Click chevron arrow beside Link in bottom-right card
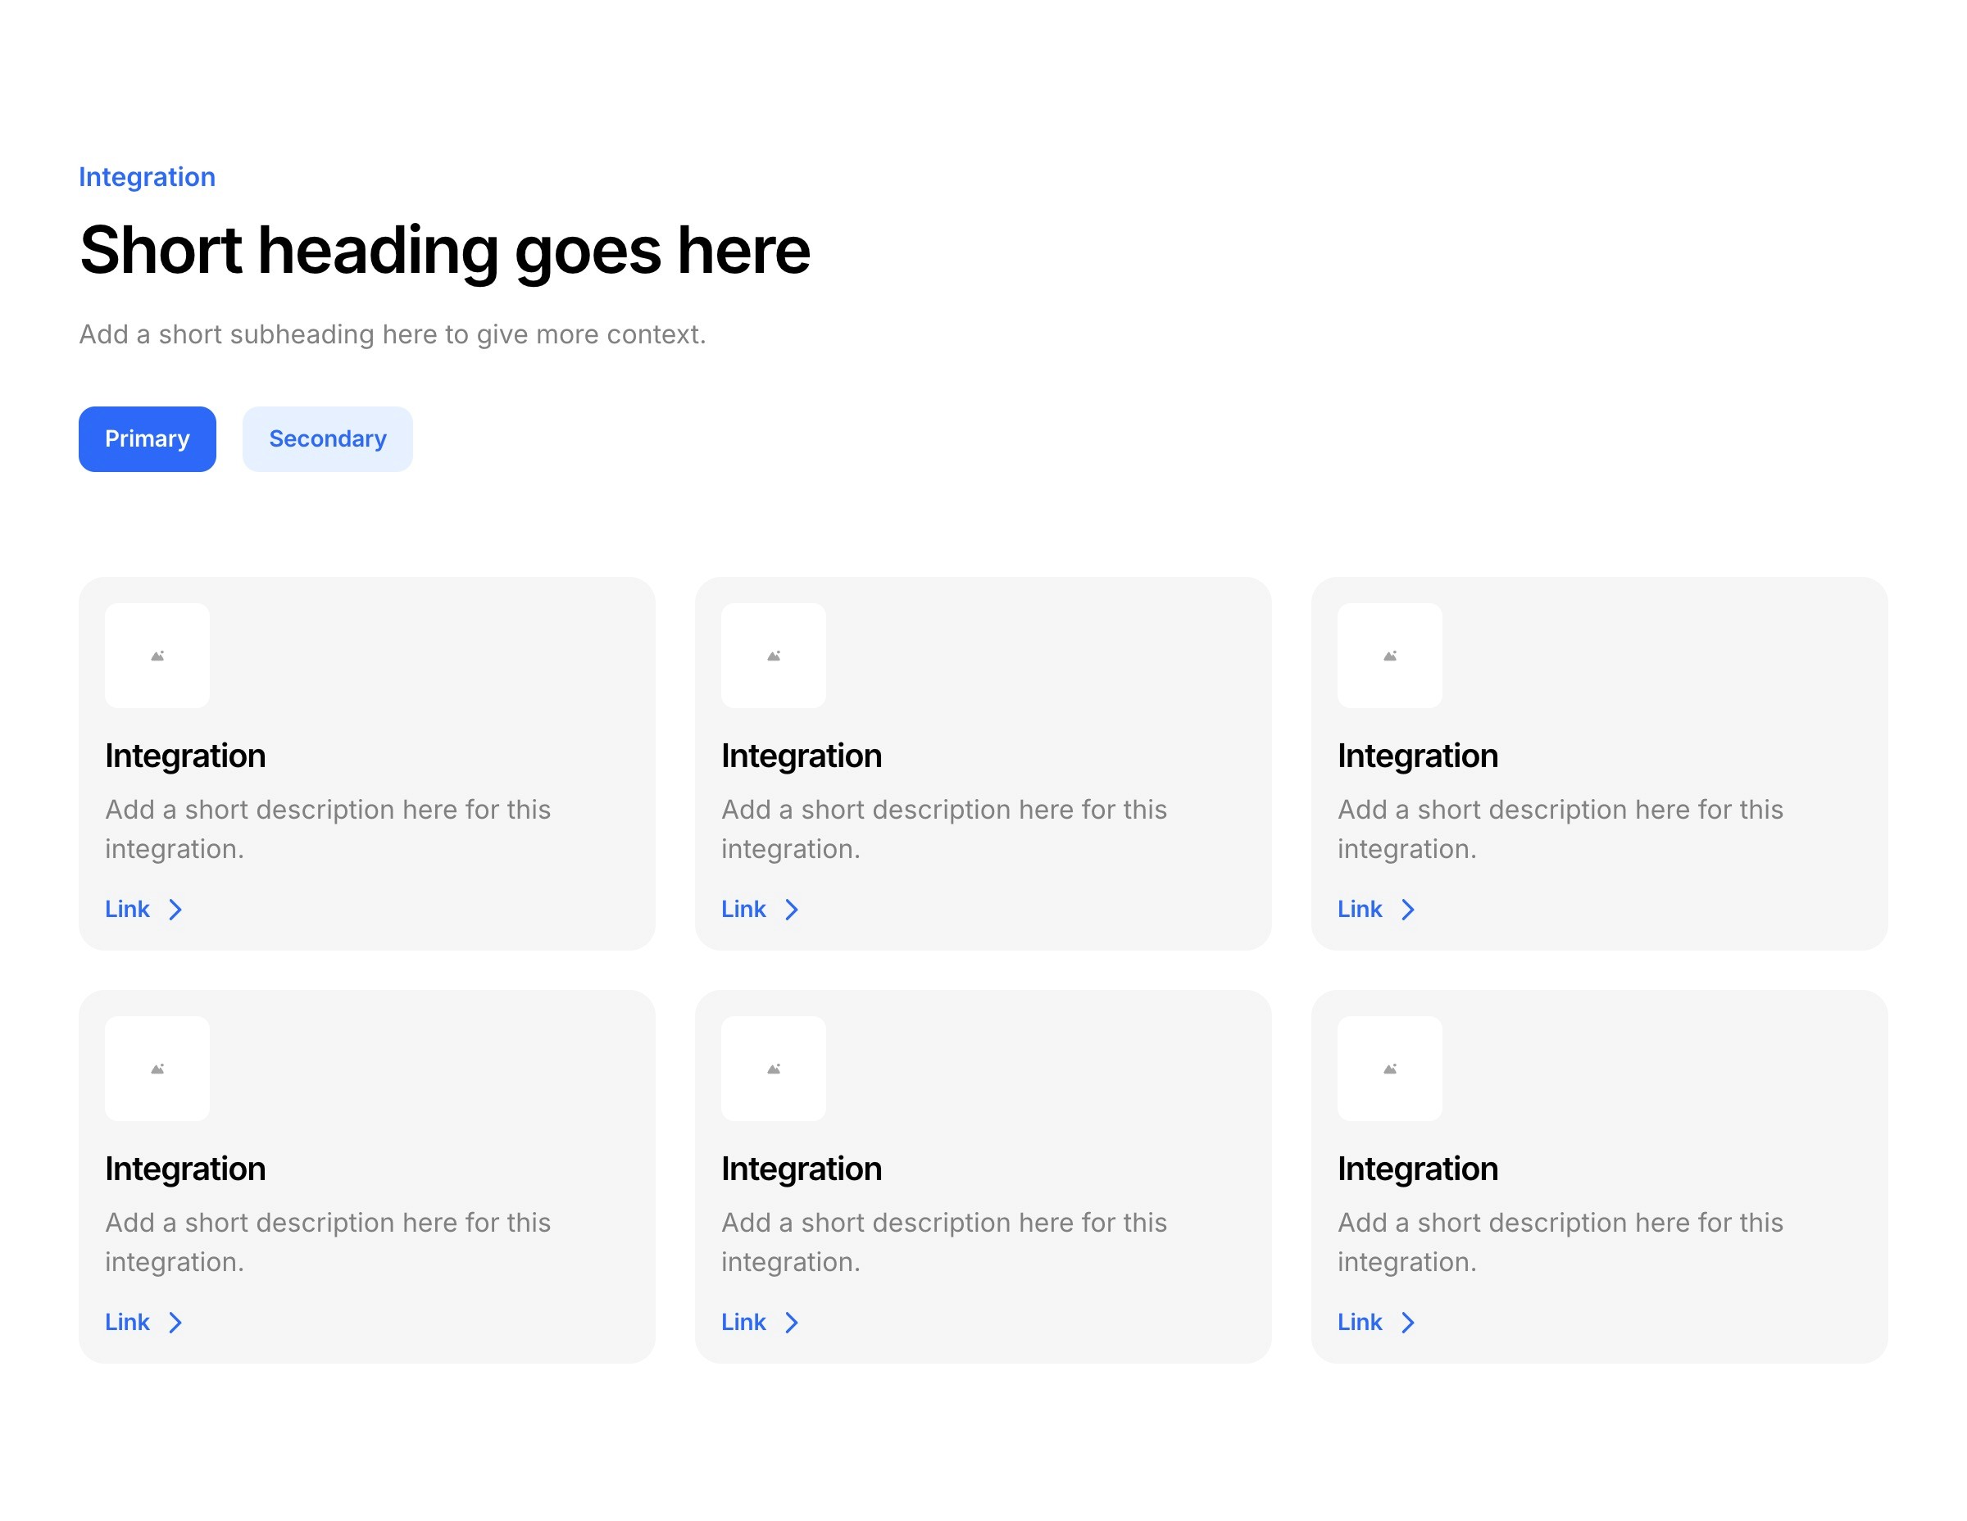Viewport: 1967px width, 1521px height. coord(1408,1322)
